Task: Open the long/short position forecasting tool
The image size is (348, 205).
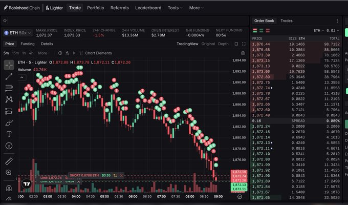Action: pos(9,111)
